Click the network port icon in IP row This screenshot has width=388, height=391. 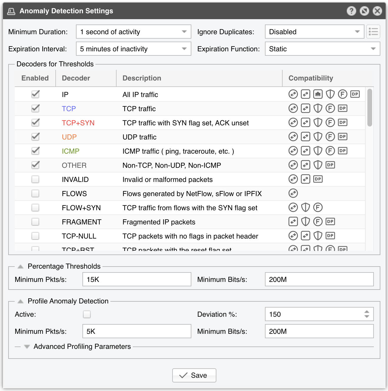318,94
